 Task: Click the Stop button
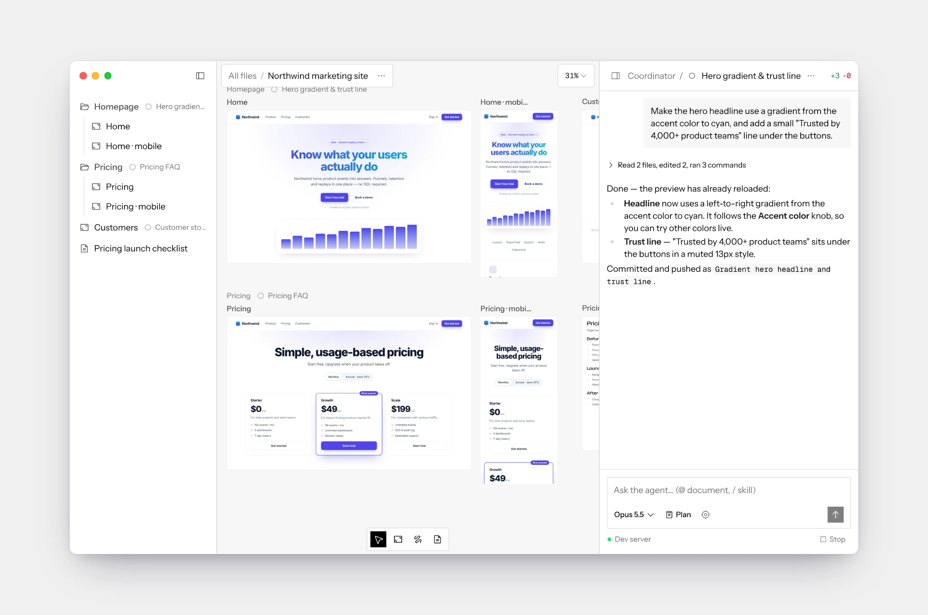click(833, 539)
